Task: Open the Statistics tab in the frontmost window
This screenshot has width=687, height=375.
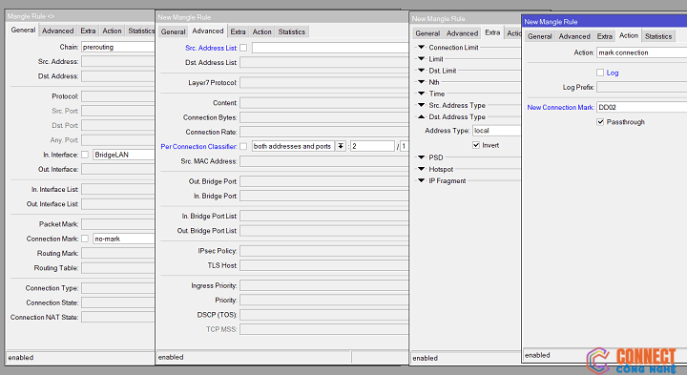Action: [658, 36]
